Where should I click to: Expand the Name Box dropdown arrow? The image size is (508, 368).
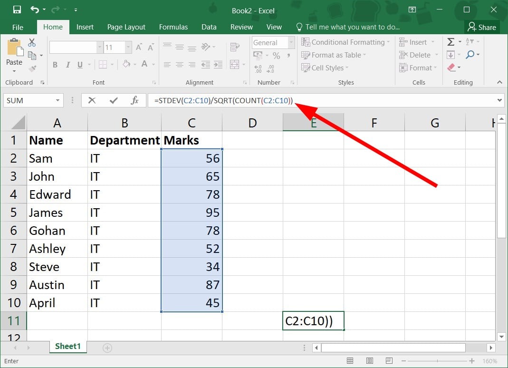[x=58, y=100]
